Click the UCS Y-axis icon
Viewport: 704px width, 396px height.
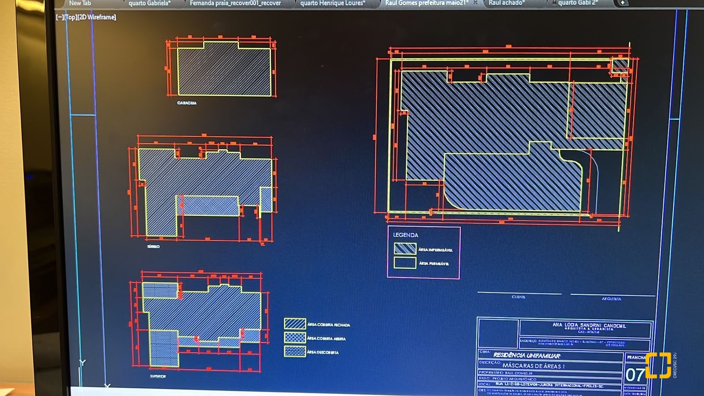[82, 363]
